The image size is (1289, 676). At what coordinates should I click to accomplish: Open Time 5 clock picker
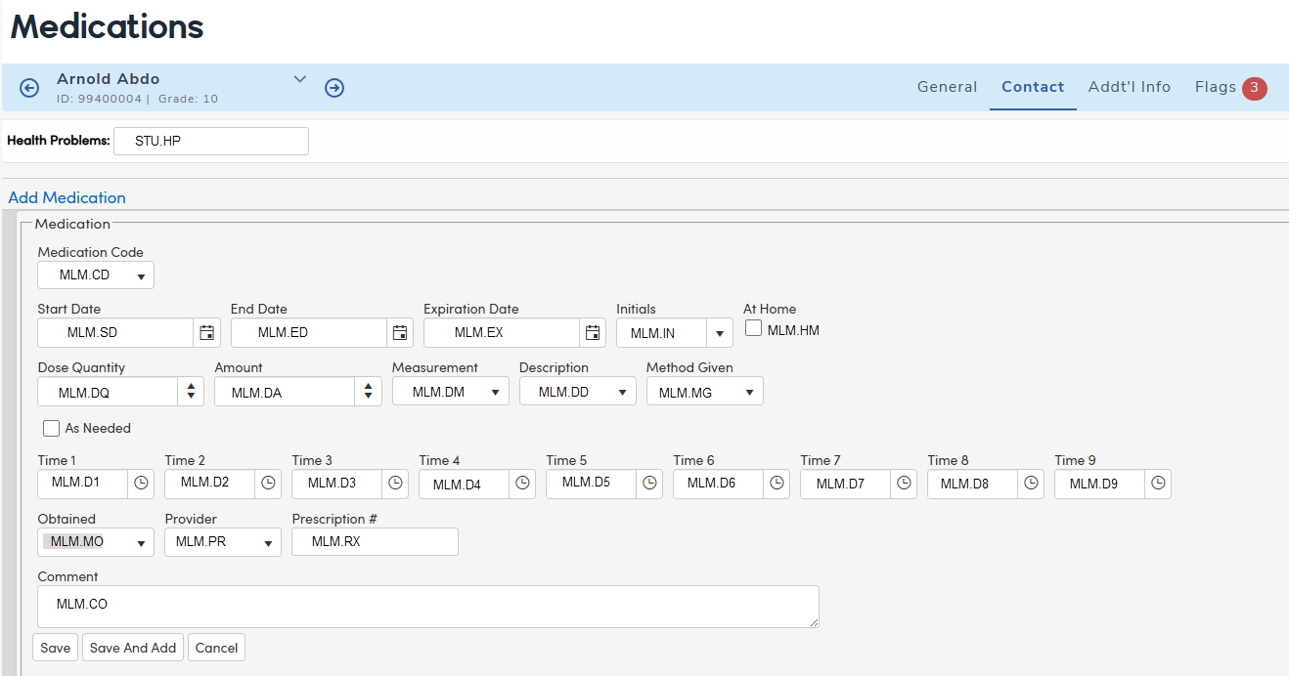click(649, 483)
